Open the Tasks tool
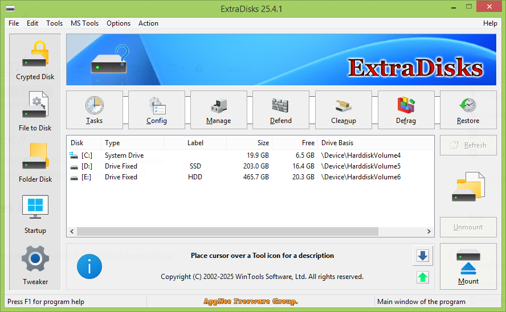This screenshot has height=312, width=506. point(94,110)
